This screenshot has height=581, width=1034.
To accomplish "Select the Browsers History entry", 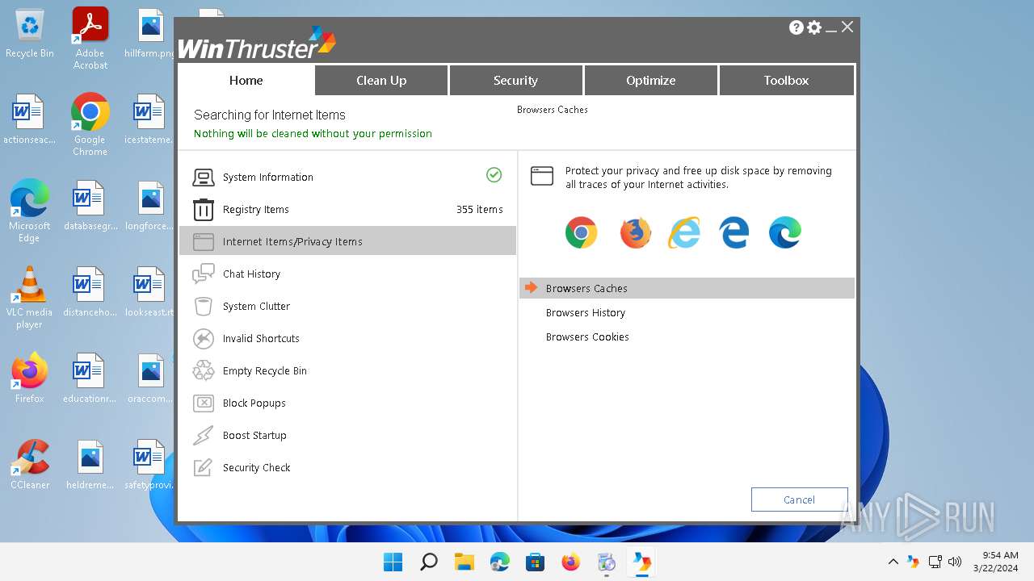I will [x=586, y=312].
